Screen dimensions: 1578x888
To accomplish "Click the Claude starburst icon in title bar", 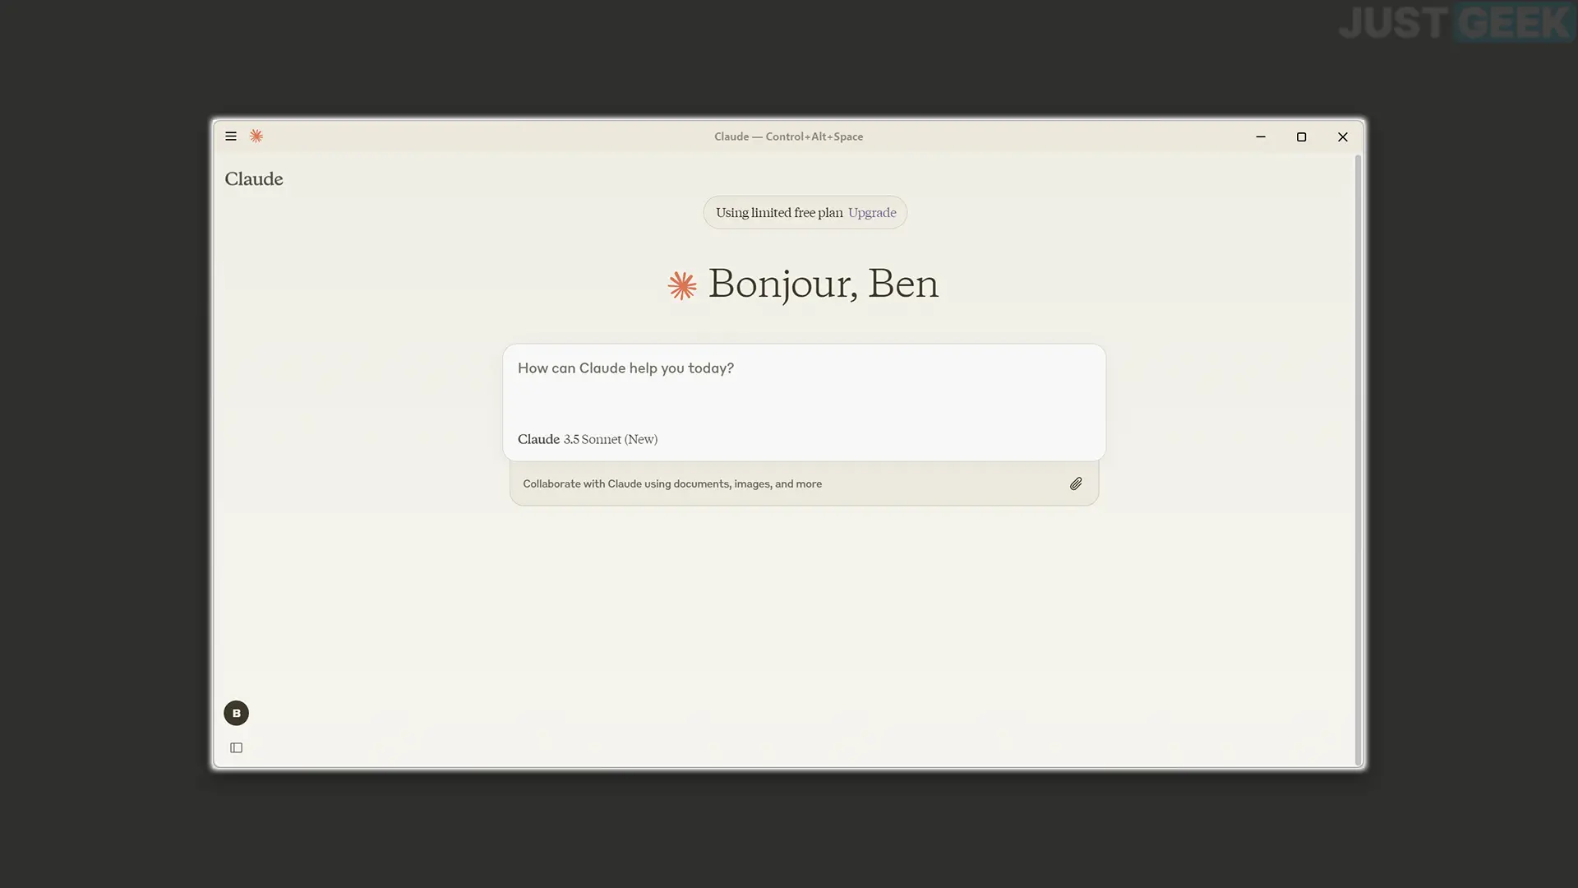I will (256, 136).
